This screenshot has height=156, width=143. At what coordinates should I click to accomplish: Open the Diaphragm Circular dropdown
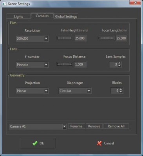pyautogui.click(x=75, y=91)
